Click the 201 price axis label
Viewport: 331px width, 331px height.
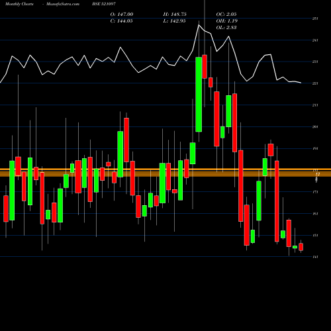click(x=315, y=126)
